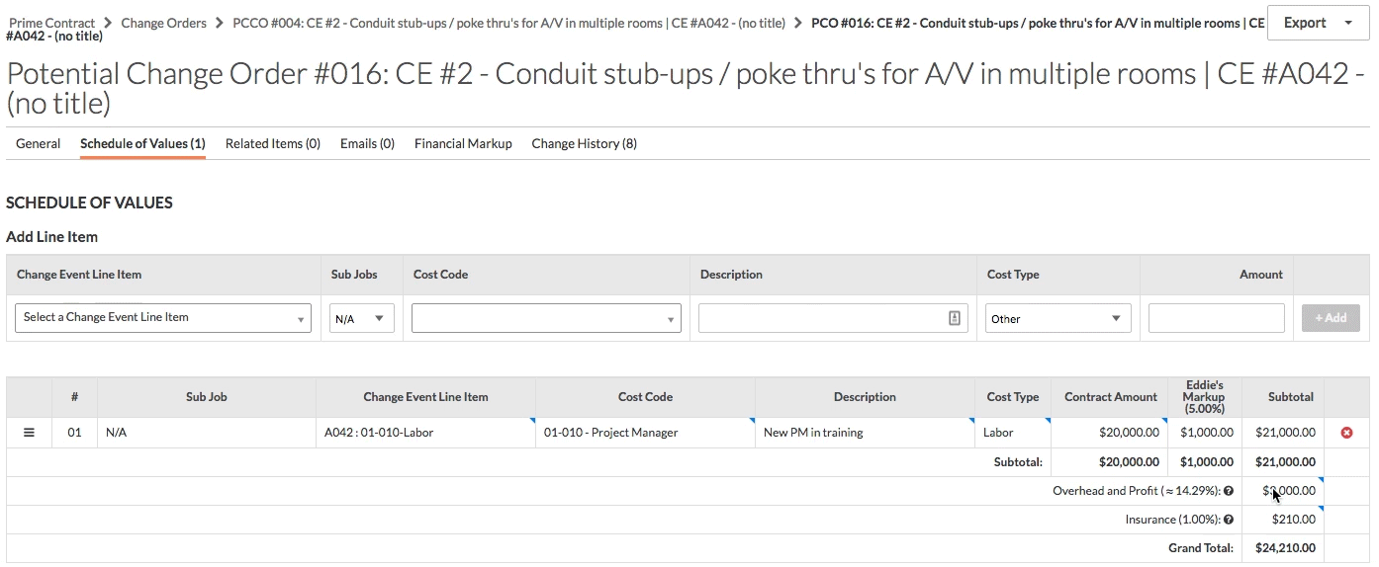Open the Cost Type dropdown showing Other
The width and height of the screenshot is (1379, 567).
point(1057,318)
